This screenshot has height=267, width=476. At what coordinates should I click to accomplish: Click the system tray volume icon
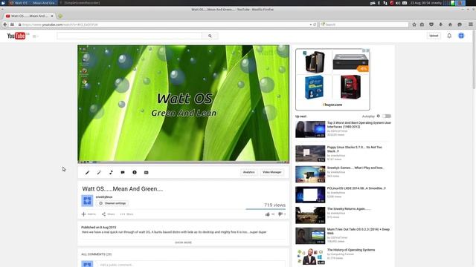tap(398, 3)
